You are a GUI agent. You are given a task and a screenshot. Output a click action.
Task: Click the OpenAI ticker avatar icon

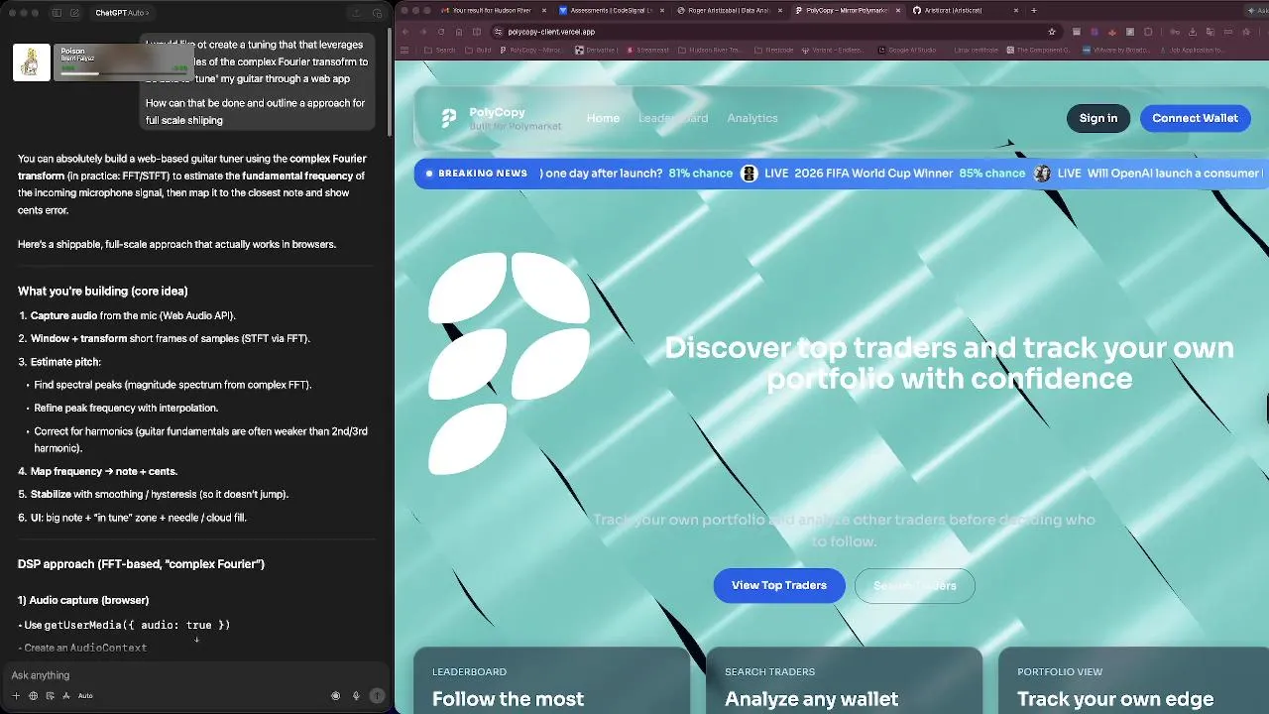coord(1042,174)
